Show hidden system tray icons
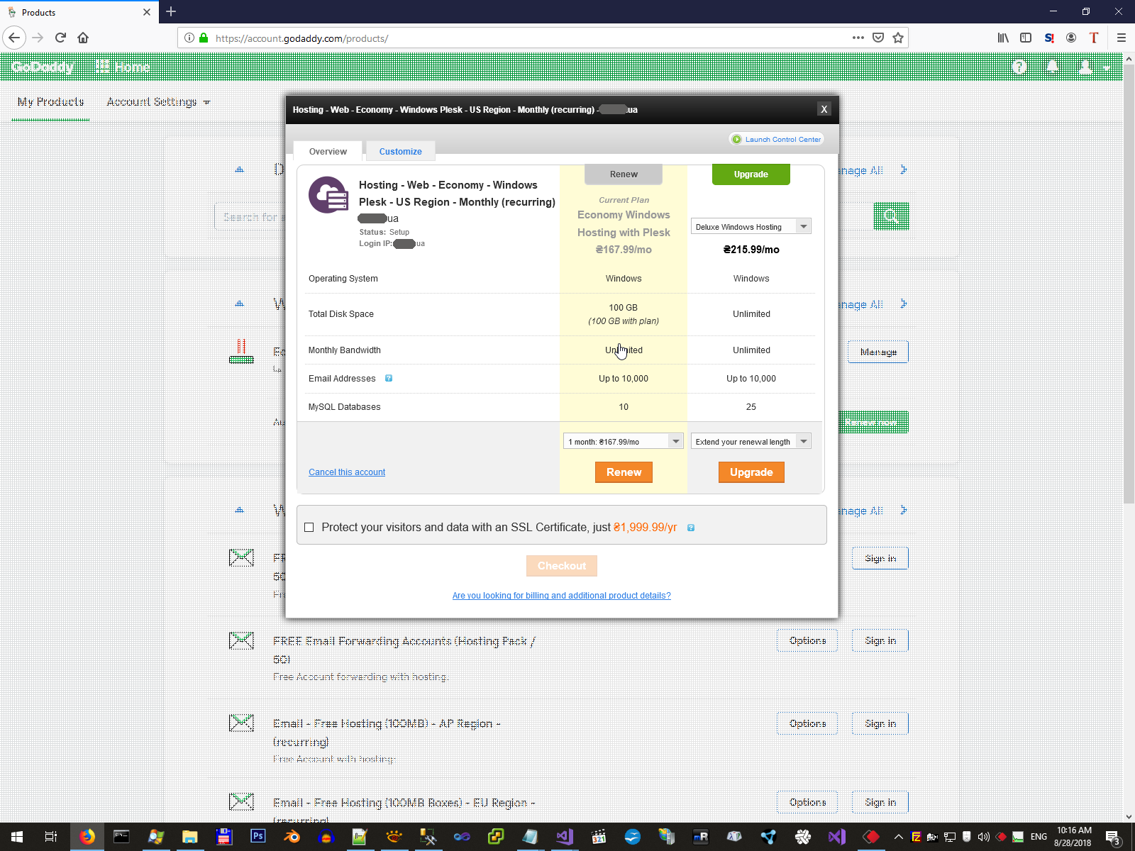Viewport: 1135px width, 851px height. (898, 837)
